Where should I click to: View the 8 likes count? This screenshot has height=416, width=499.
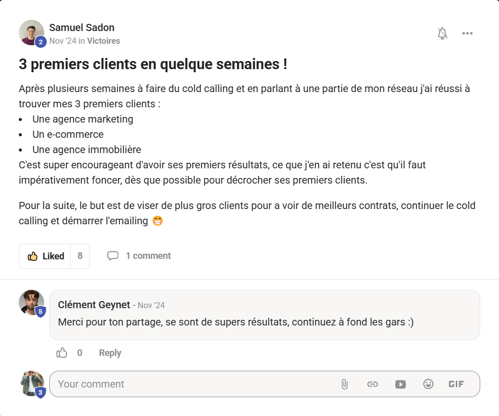(80, 256)
